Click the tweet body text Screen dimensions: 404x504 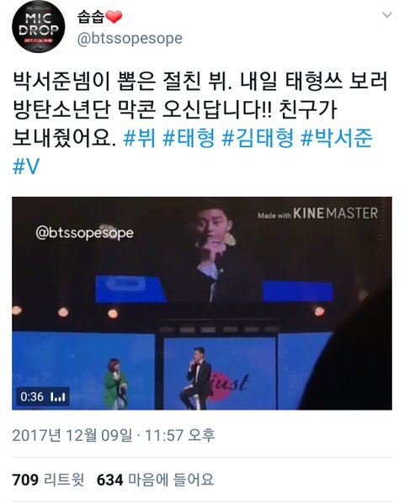click(200, 109)
